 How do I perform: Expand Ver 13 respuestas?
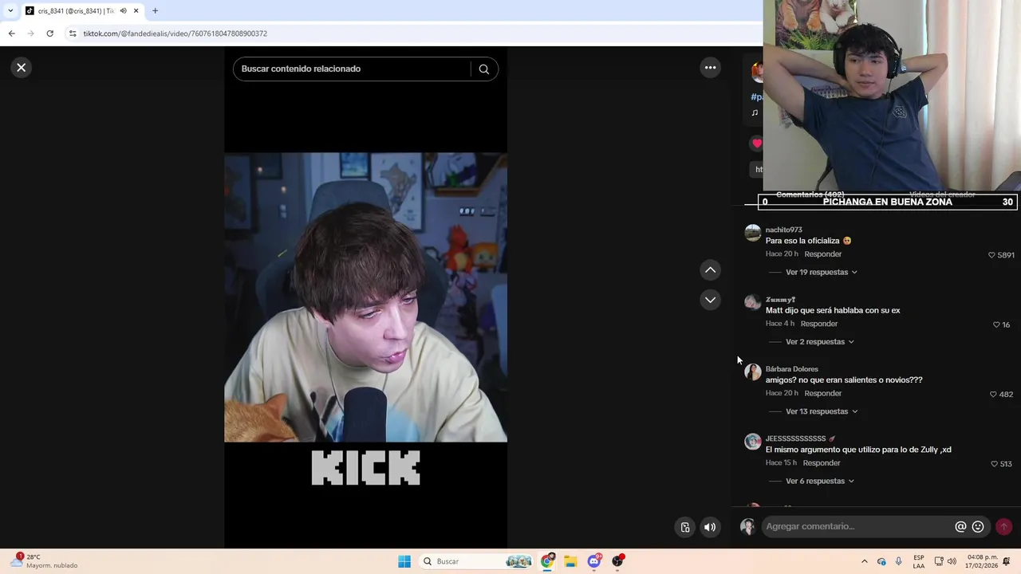click(821, 411)
